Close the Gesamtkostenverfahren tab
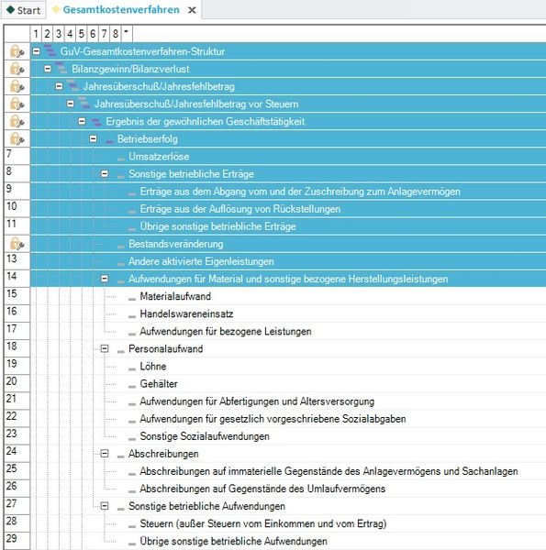 click(x=192, y=10)
